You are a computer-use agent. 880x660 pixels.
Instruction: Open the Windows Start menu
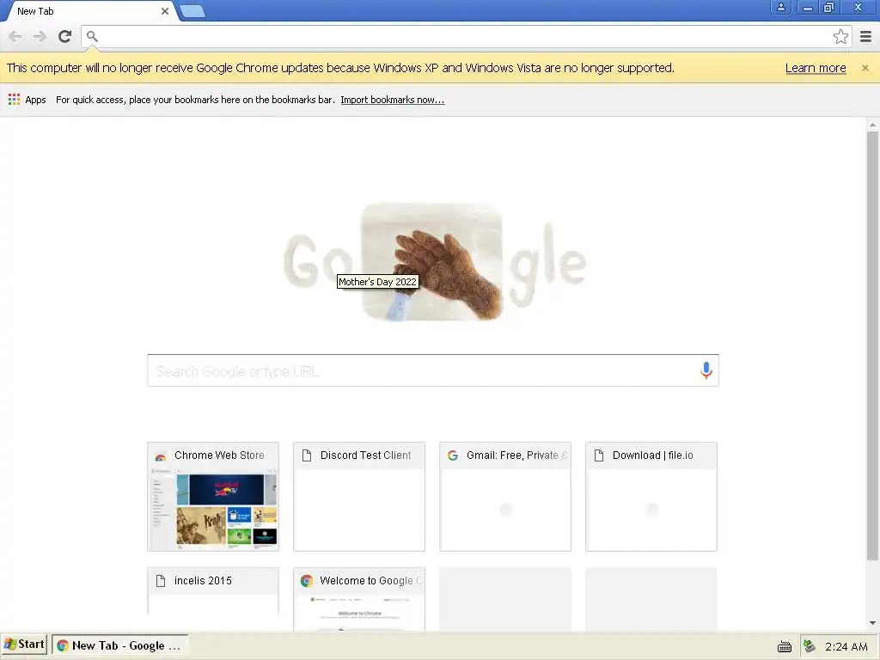click(24, 645)
